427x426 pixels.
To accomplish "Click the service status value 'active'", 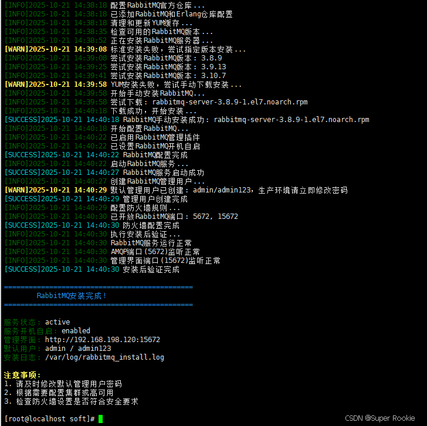I will pyautogui.click(x=57, y=322).
